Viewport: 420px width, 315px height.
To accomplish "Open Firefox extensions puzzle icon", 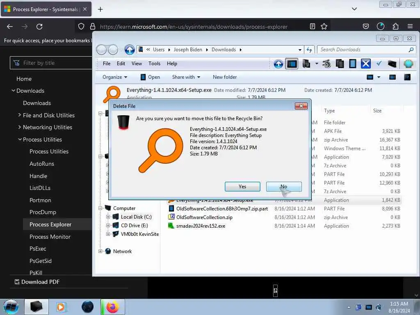I will [395, 26].
